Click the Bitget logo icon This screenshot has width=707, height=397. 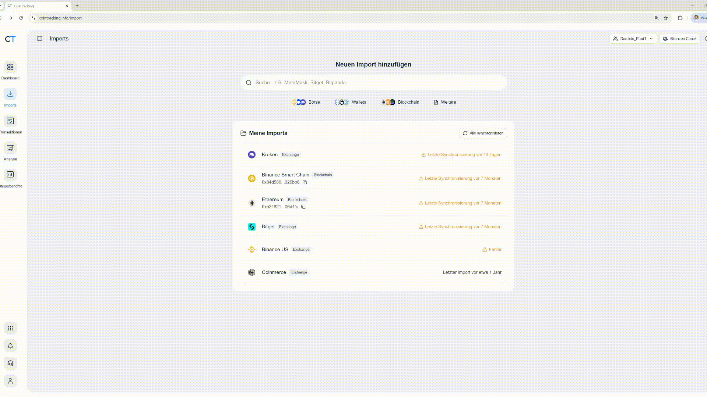click(252, 227)
